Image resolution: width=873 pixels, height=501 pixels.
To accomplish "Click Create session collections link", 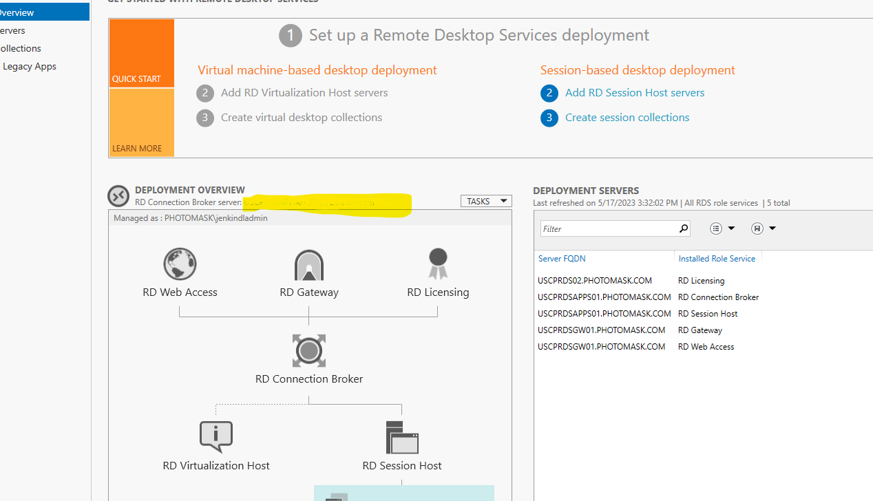I will (627, 117).
